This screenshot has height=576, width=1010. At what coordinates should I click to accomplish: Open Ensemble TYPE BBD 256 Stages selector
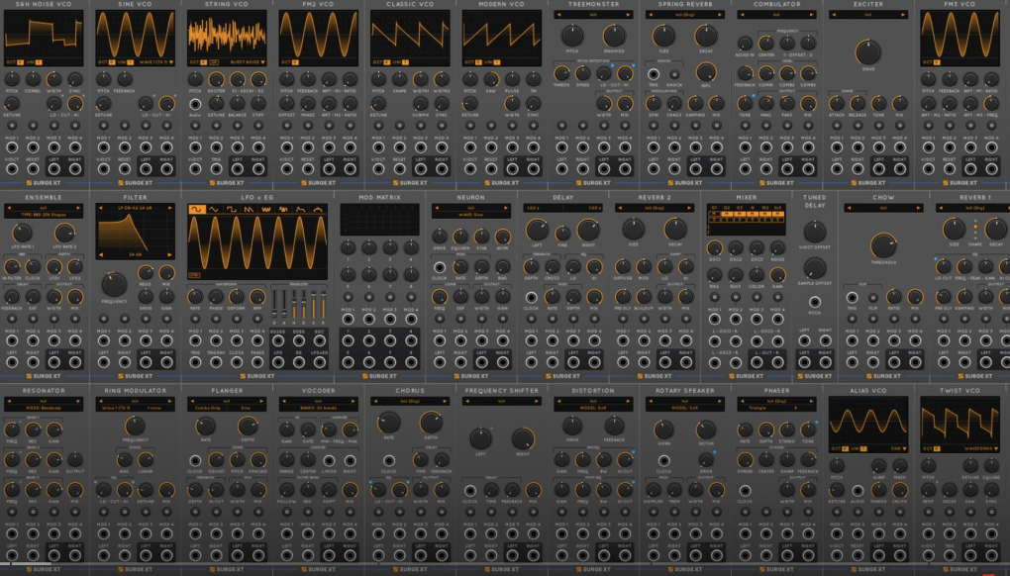pos(44,214)
